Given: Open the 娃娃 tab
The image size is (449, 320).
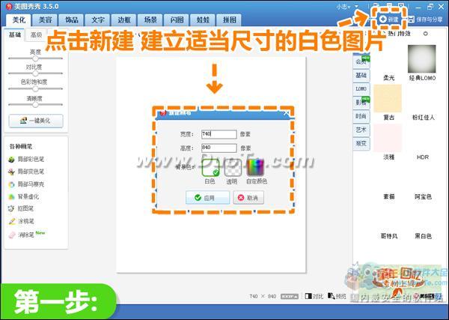Looking at the screenshot, I should coord(203,19).
